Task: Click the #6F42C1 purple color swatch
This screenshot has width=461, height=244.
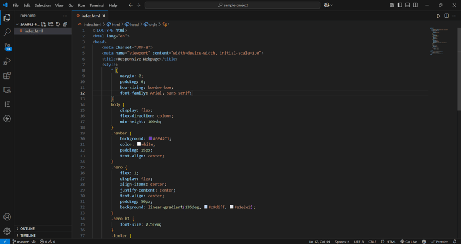Action: [150, 138]
